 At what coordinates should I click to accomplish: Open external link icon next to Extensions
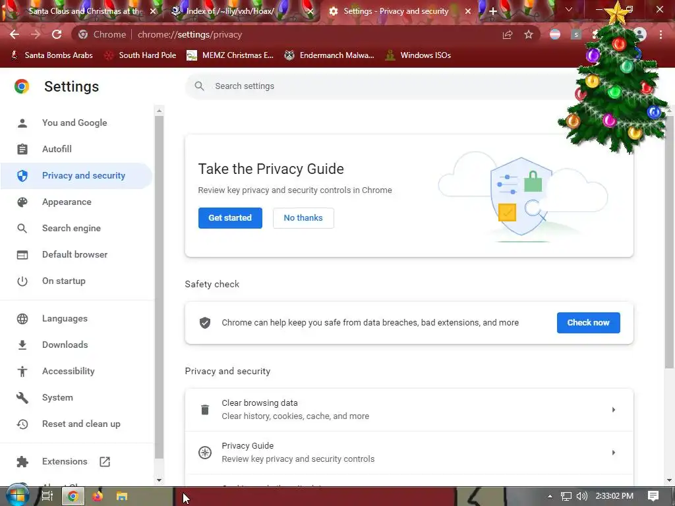pos(105,462)
